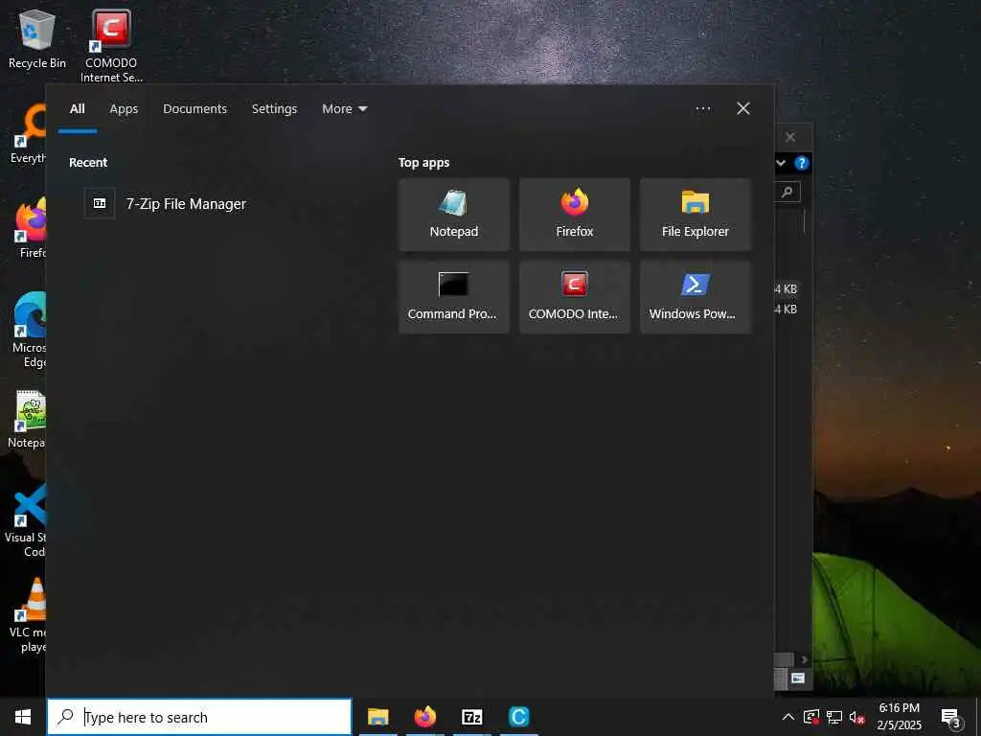Close the search panel

743,108
